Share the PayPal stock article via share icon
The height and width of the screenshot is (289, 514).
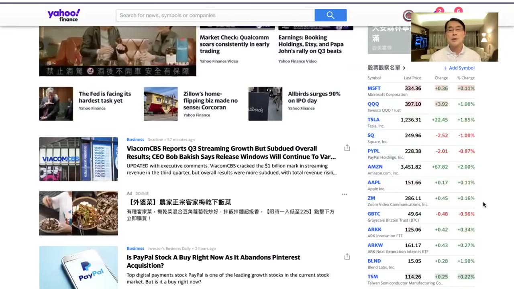tap(347, 256)
